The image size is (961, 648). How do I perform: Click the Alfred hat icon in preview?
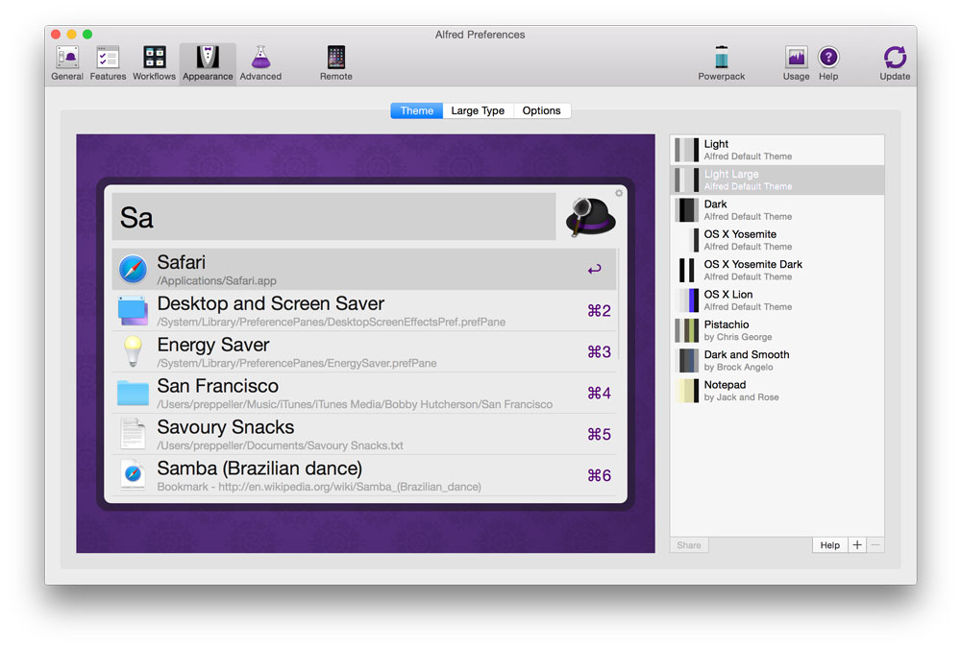(x=590, y=217)
